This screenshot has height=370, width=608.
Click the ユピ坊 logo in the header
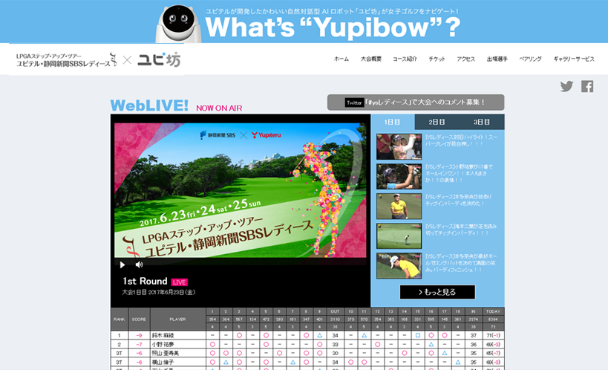[x=159, y=59]
